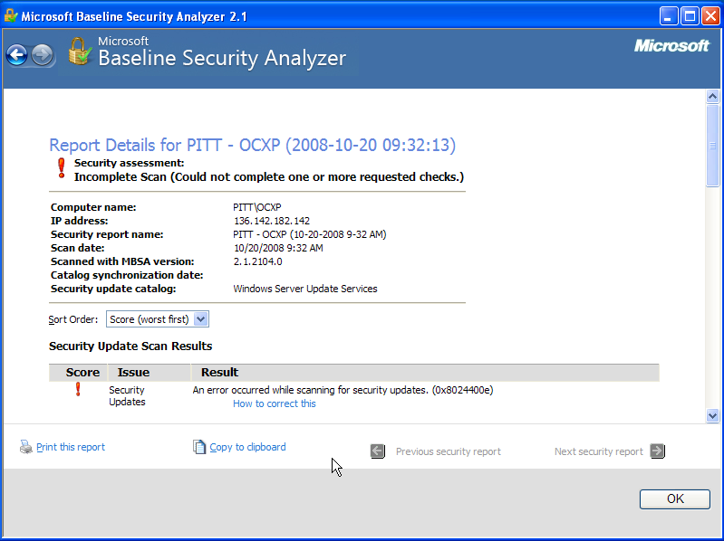Select the Score (worst first) combo box
The height and width of the screenshot is (541, 724).
158,318
